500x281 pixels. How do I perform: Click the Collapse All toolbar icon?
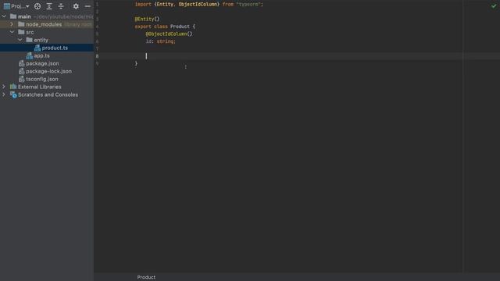point(61,6)
